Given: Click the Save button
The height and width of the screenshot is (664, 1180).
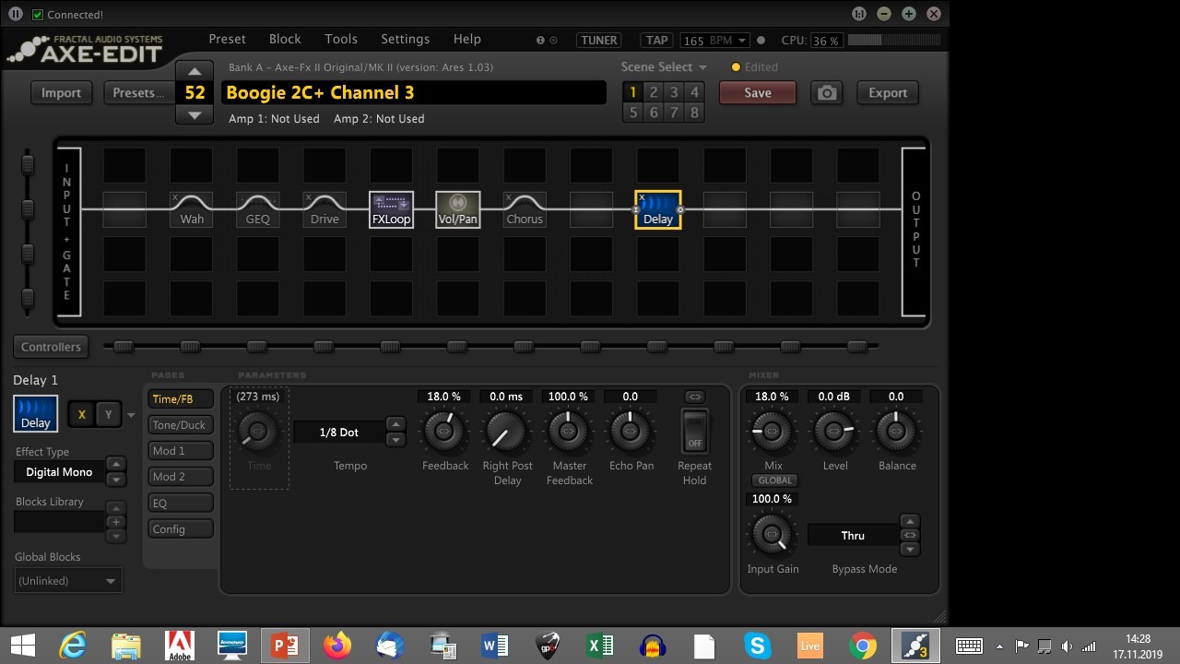Looking at the screenshot, I should 758,93.
